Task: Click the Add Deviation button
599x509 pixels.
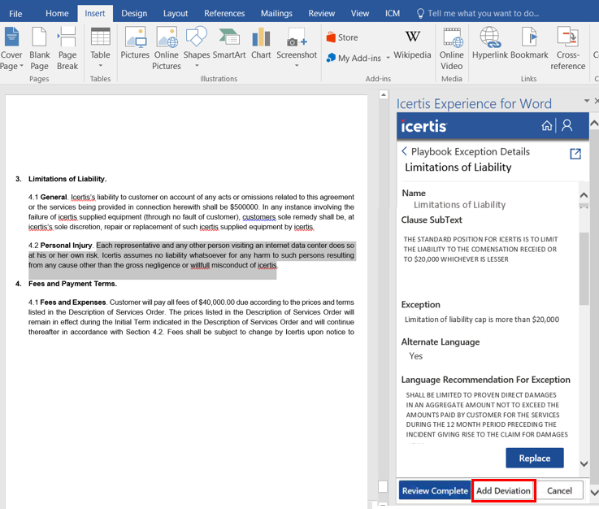Action: coord(503,490)
